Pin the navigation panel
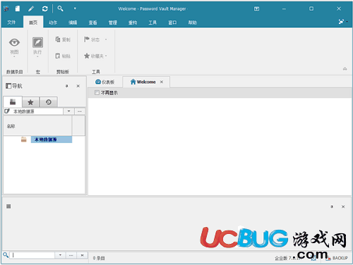 67,86
